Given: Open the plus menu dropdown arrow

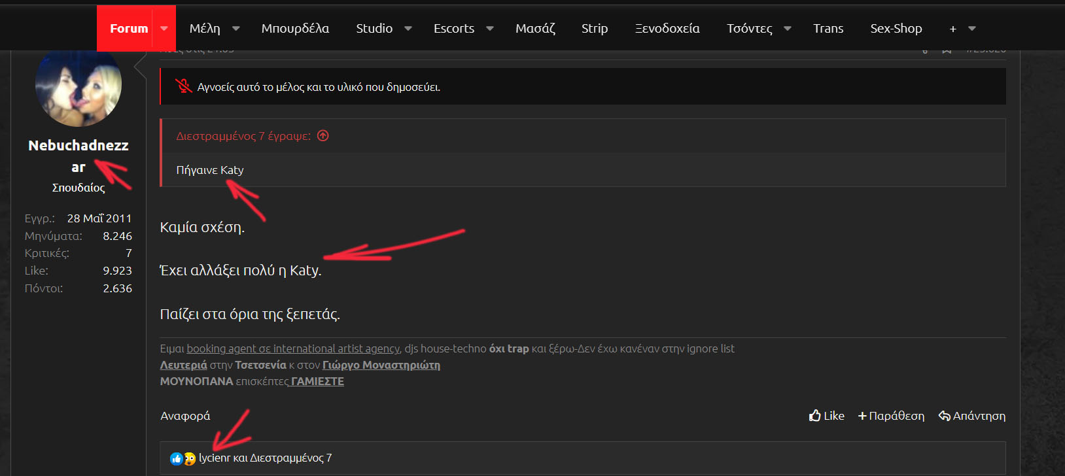Looking at the screenshot, I should point(972,29).
